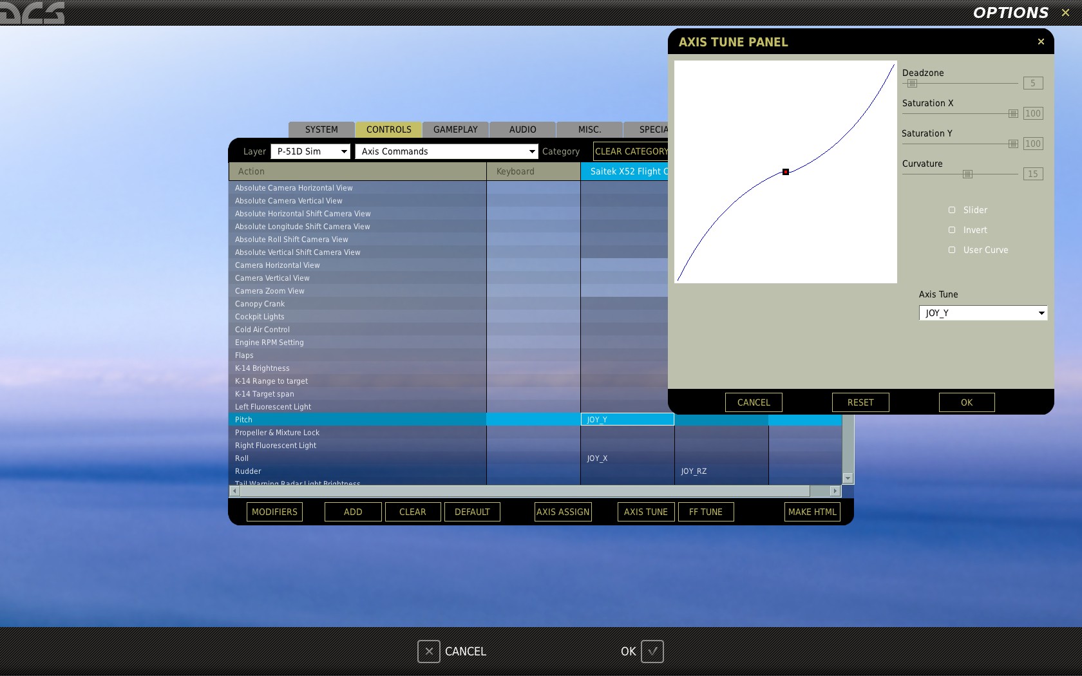The width and height of the screenshot is (1082, 676).
Task: Click the horizontal scrollbar left arrow
Action: coord(234,491)
